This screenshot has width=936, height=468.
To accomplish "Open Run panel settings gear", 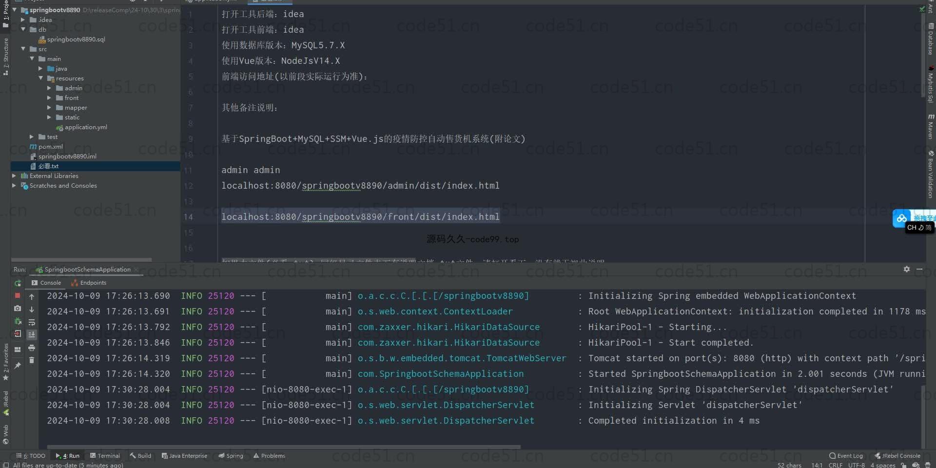I will pyautogui.click(x=906, y=269).
